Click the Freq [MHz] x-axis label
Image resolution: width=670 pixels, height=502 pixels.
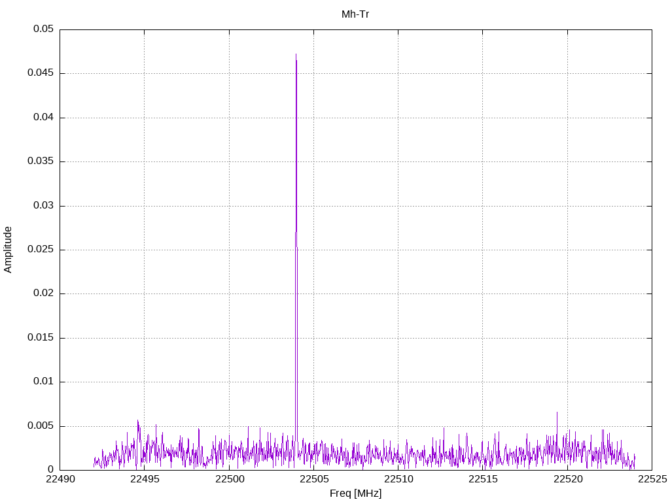coord(355,494)
